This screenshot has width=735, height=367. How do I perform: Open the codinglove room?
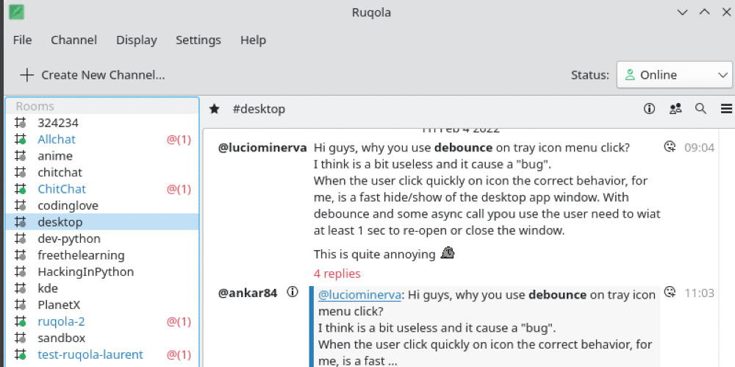(102, 205)
